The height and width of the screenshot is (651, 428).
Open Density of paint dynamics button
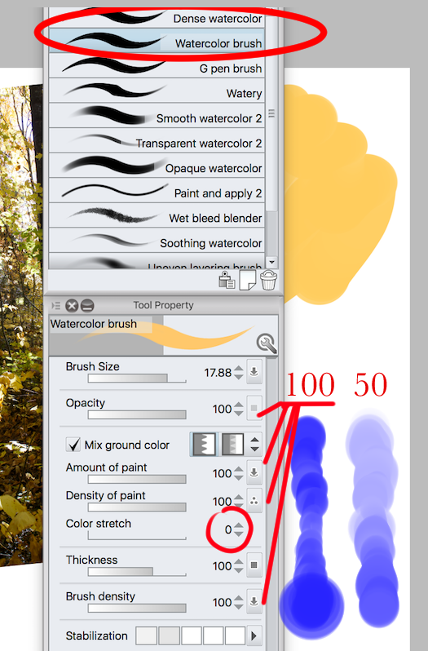click(x=254, y=501)
